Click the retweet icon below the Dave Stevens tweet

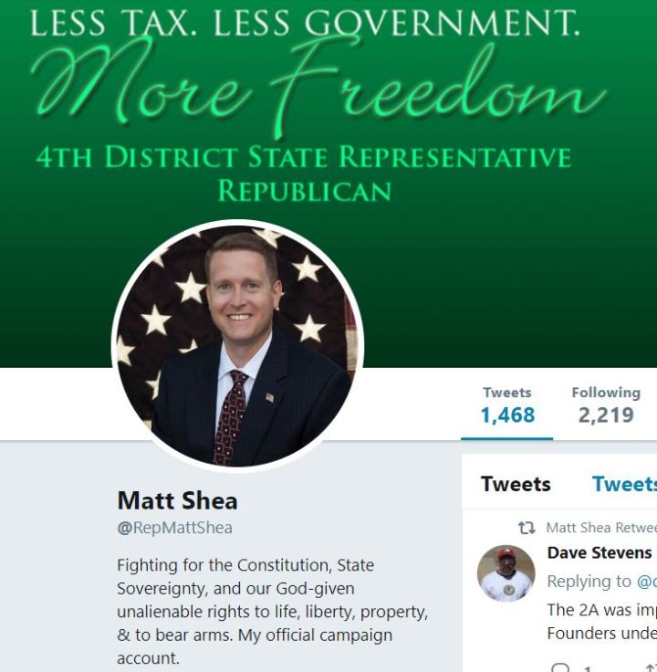pyautogui.click(x=652, y=667)
